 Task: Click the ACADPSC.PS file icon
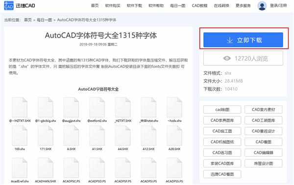click(71, 168)
